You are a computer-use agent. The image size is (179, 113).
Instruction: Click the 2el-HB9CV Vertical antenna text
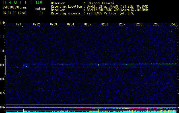point(111,13)
